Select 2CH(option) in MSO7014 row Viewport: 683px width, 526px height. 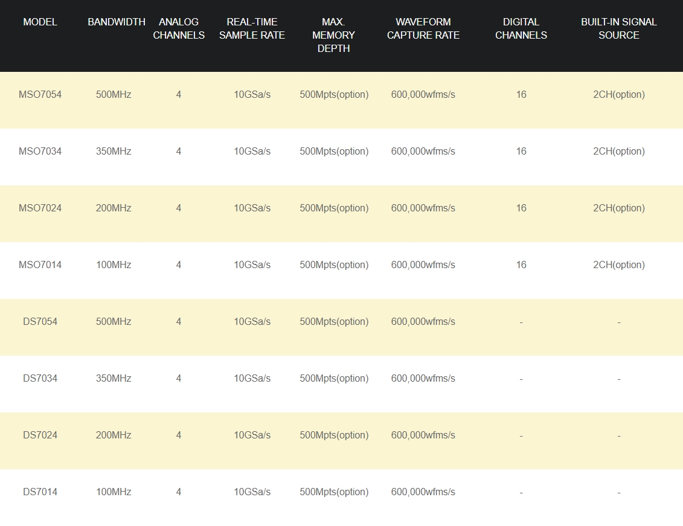click(x=619, y=265)
